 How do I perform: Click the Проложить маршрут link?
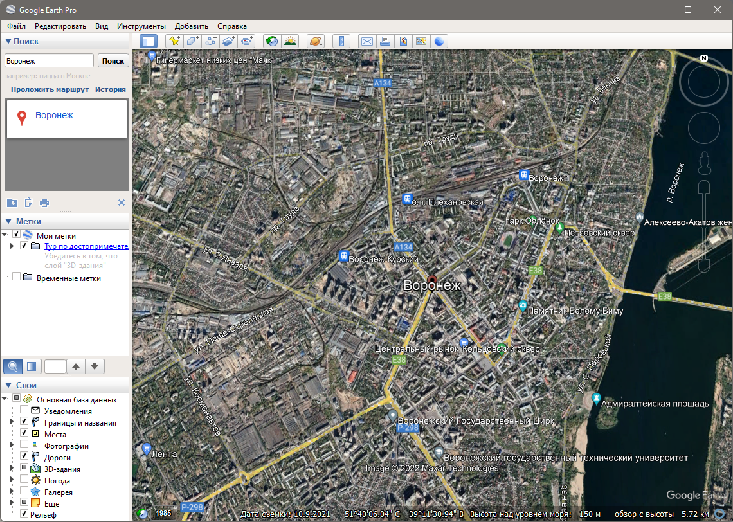coord(50,89)
